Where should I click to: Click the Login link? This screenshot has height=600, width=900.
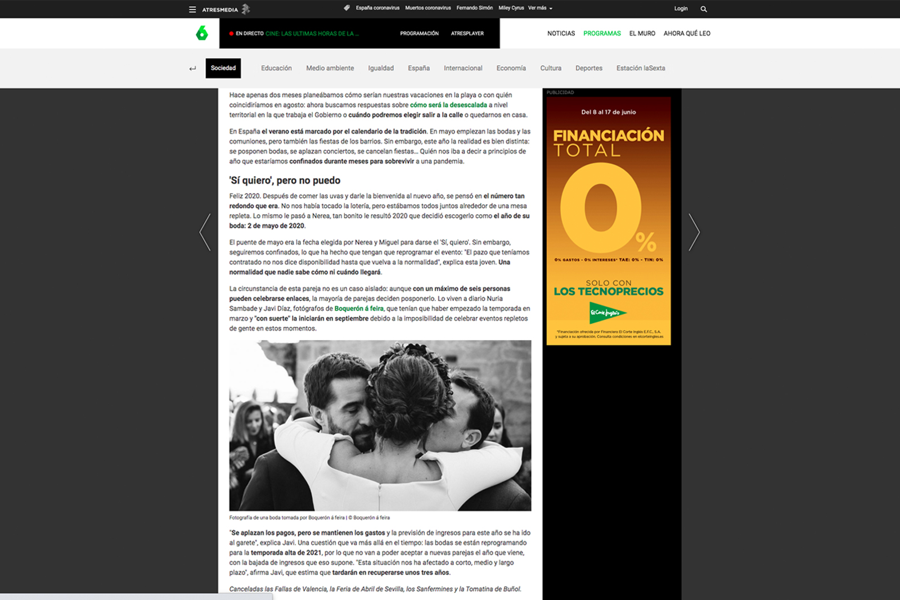(x=681, y=8)
